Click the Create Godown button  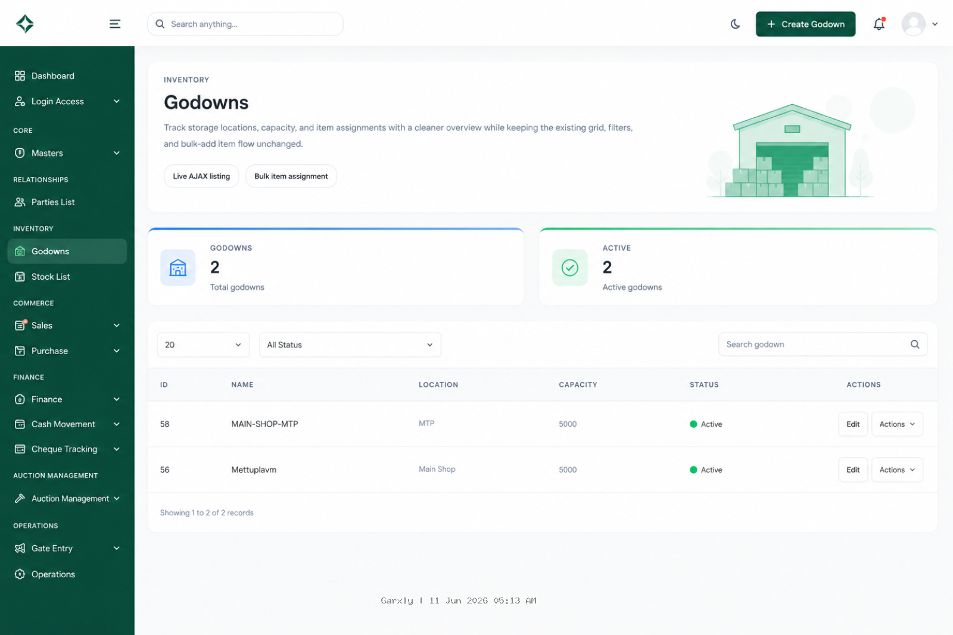coord(805,24)
